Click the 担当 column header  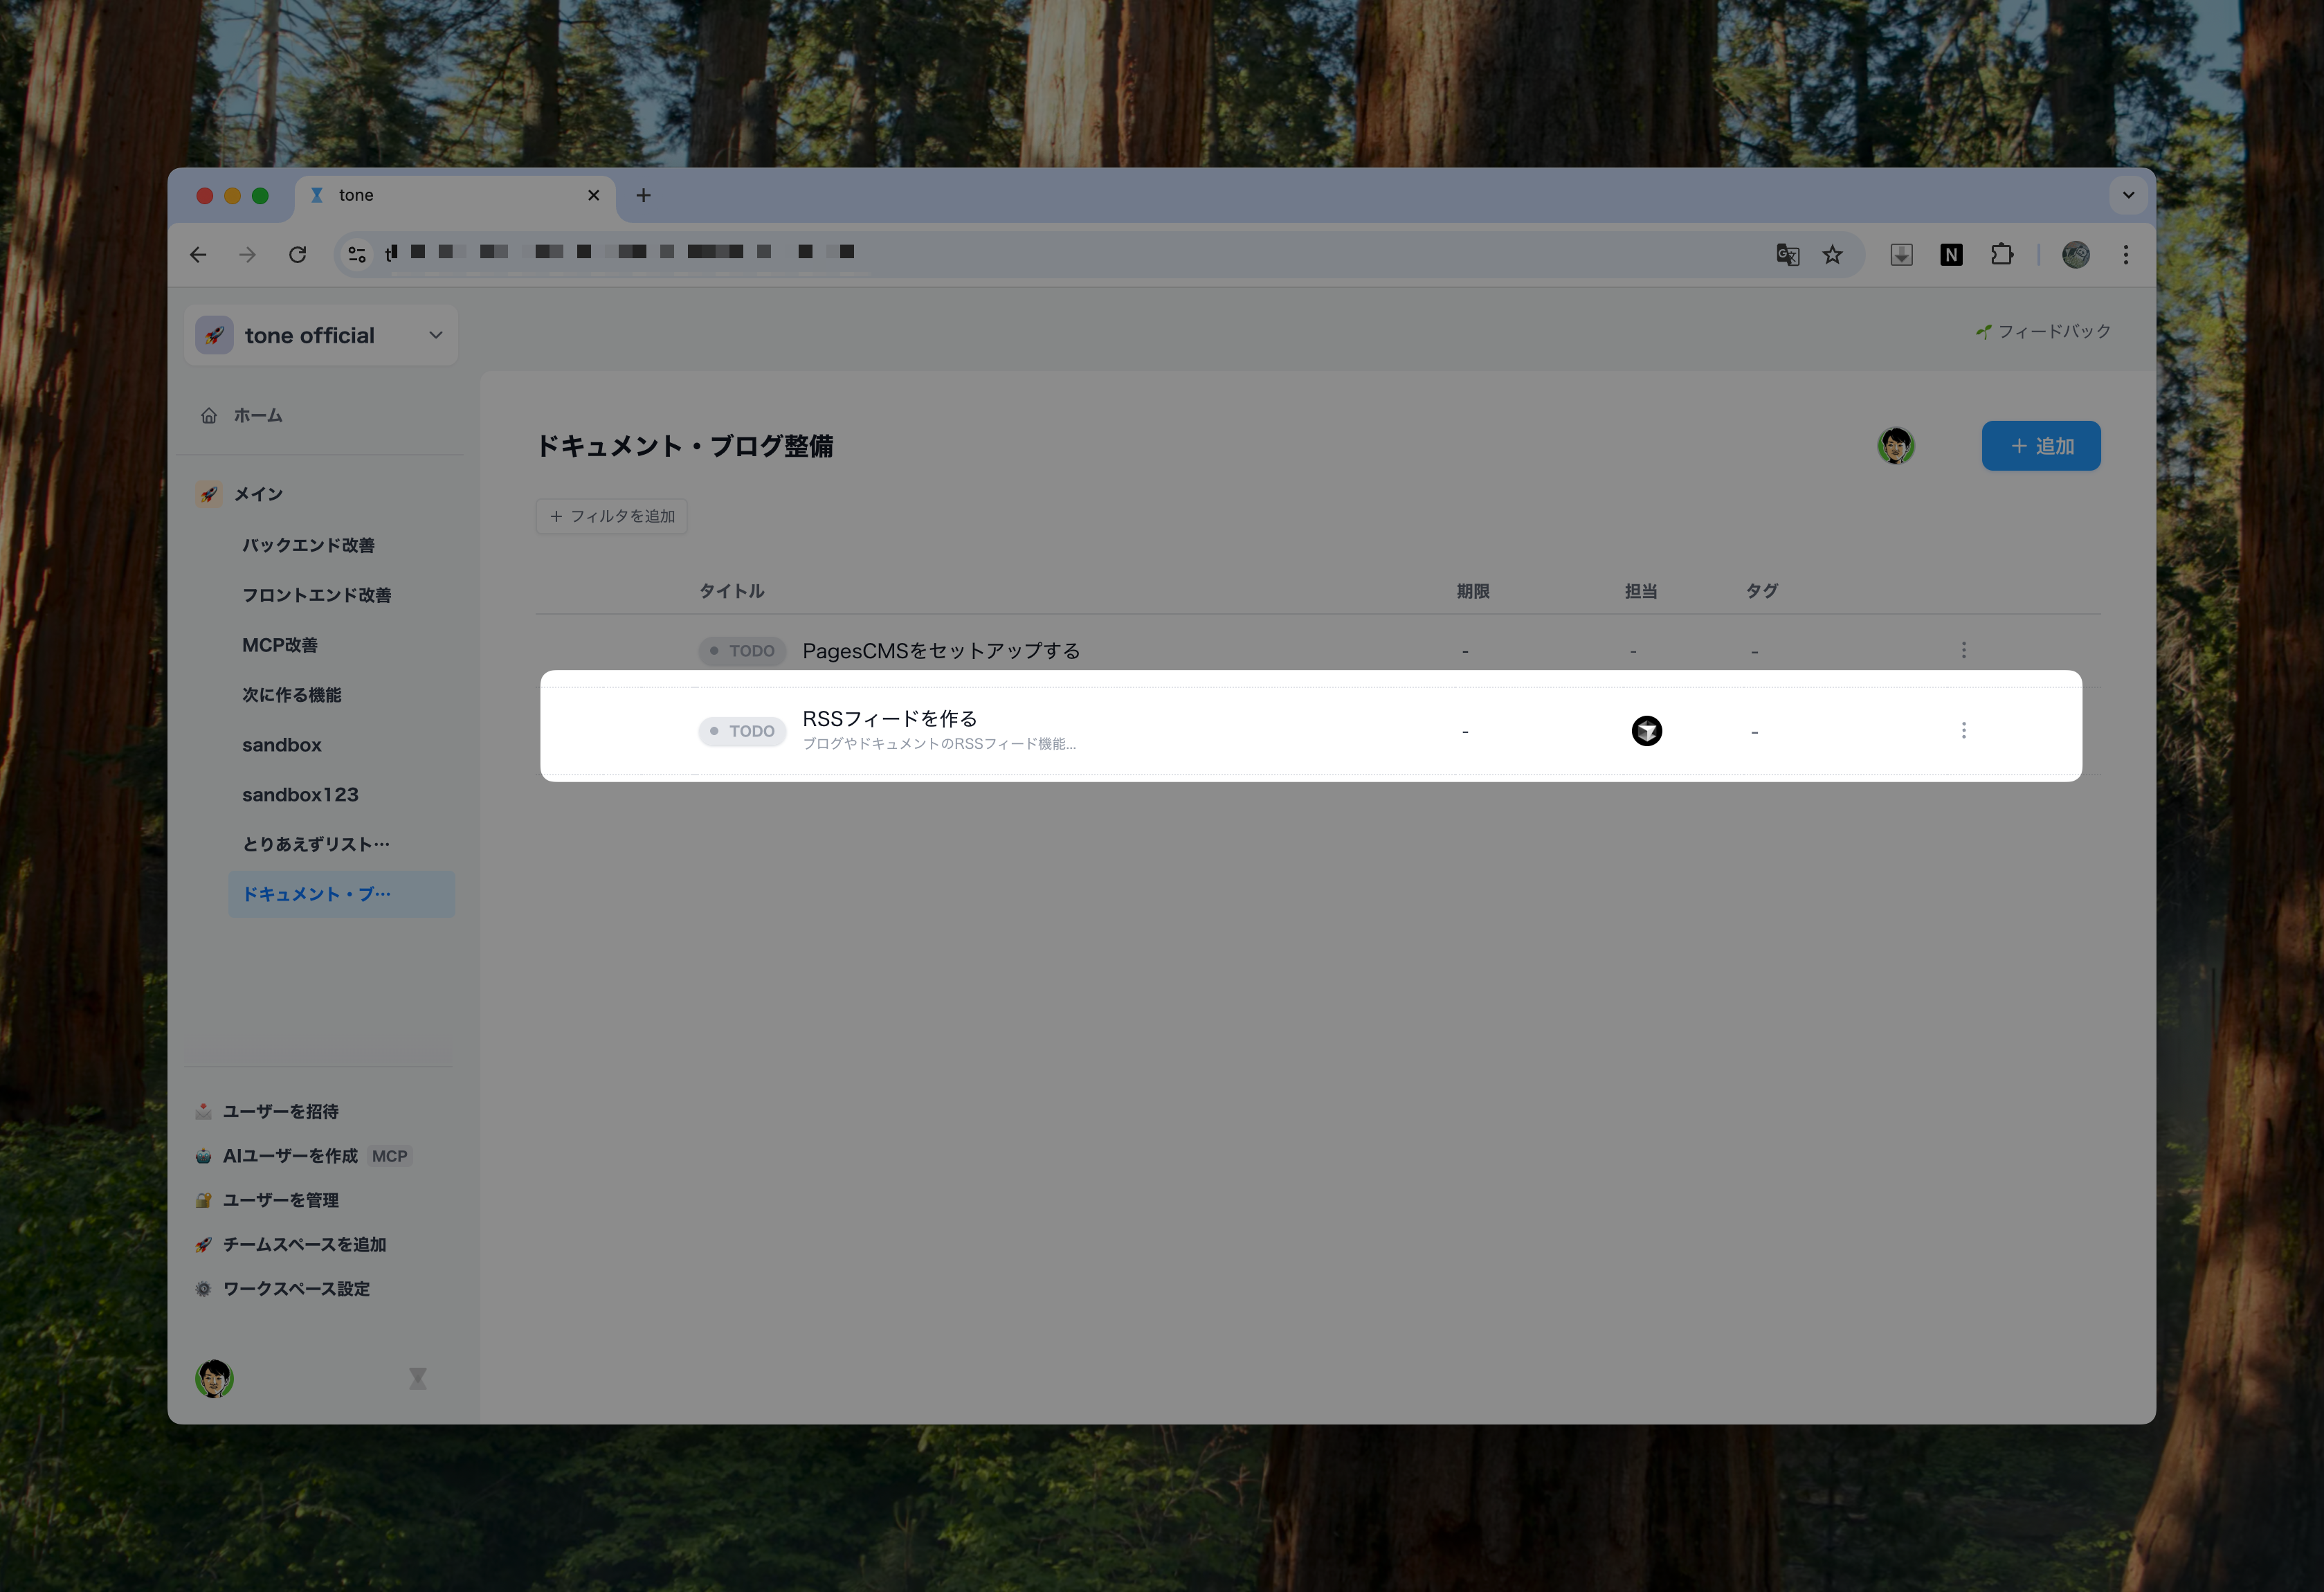[1641, 591]
